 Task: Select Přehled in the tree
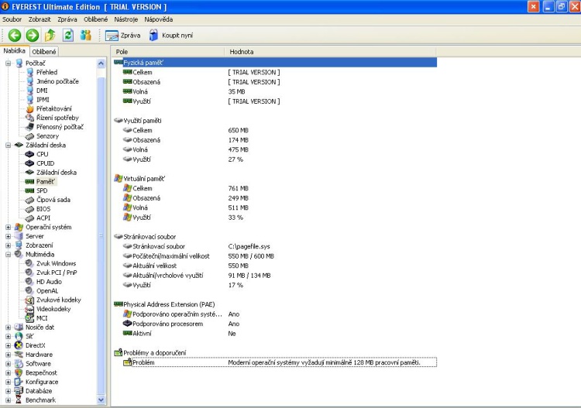click(x=46, y=72)
